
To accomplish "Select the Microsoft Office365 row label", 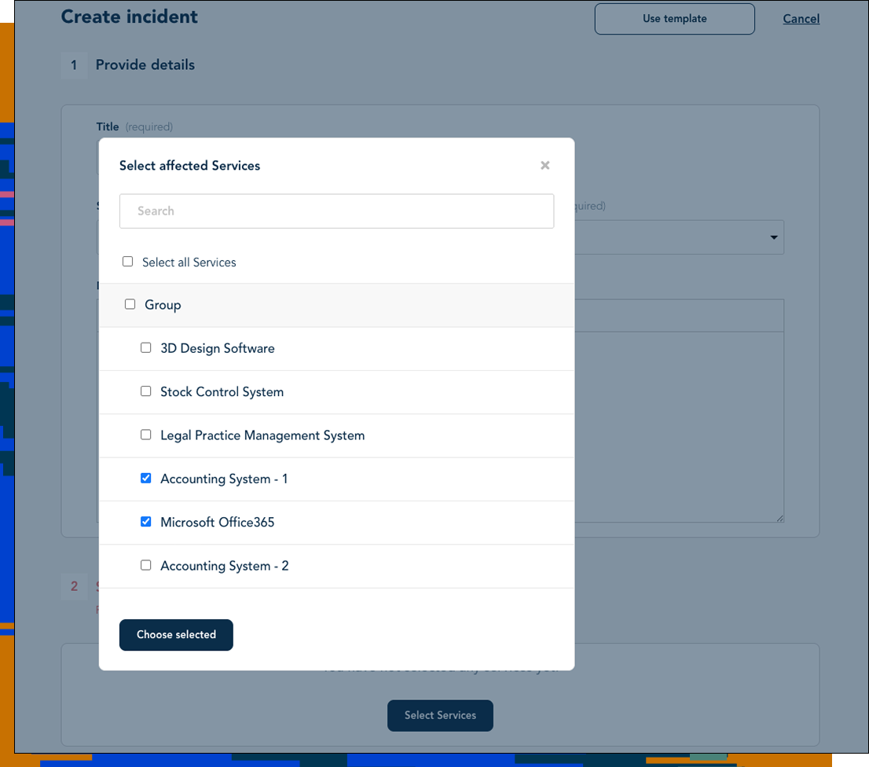I will click(217, 521).
